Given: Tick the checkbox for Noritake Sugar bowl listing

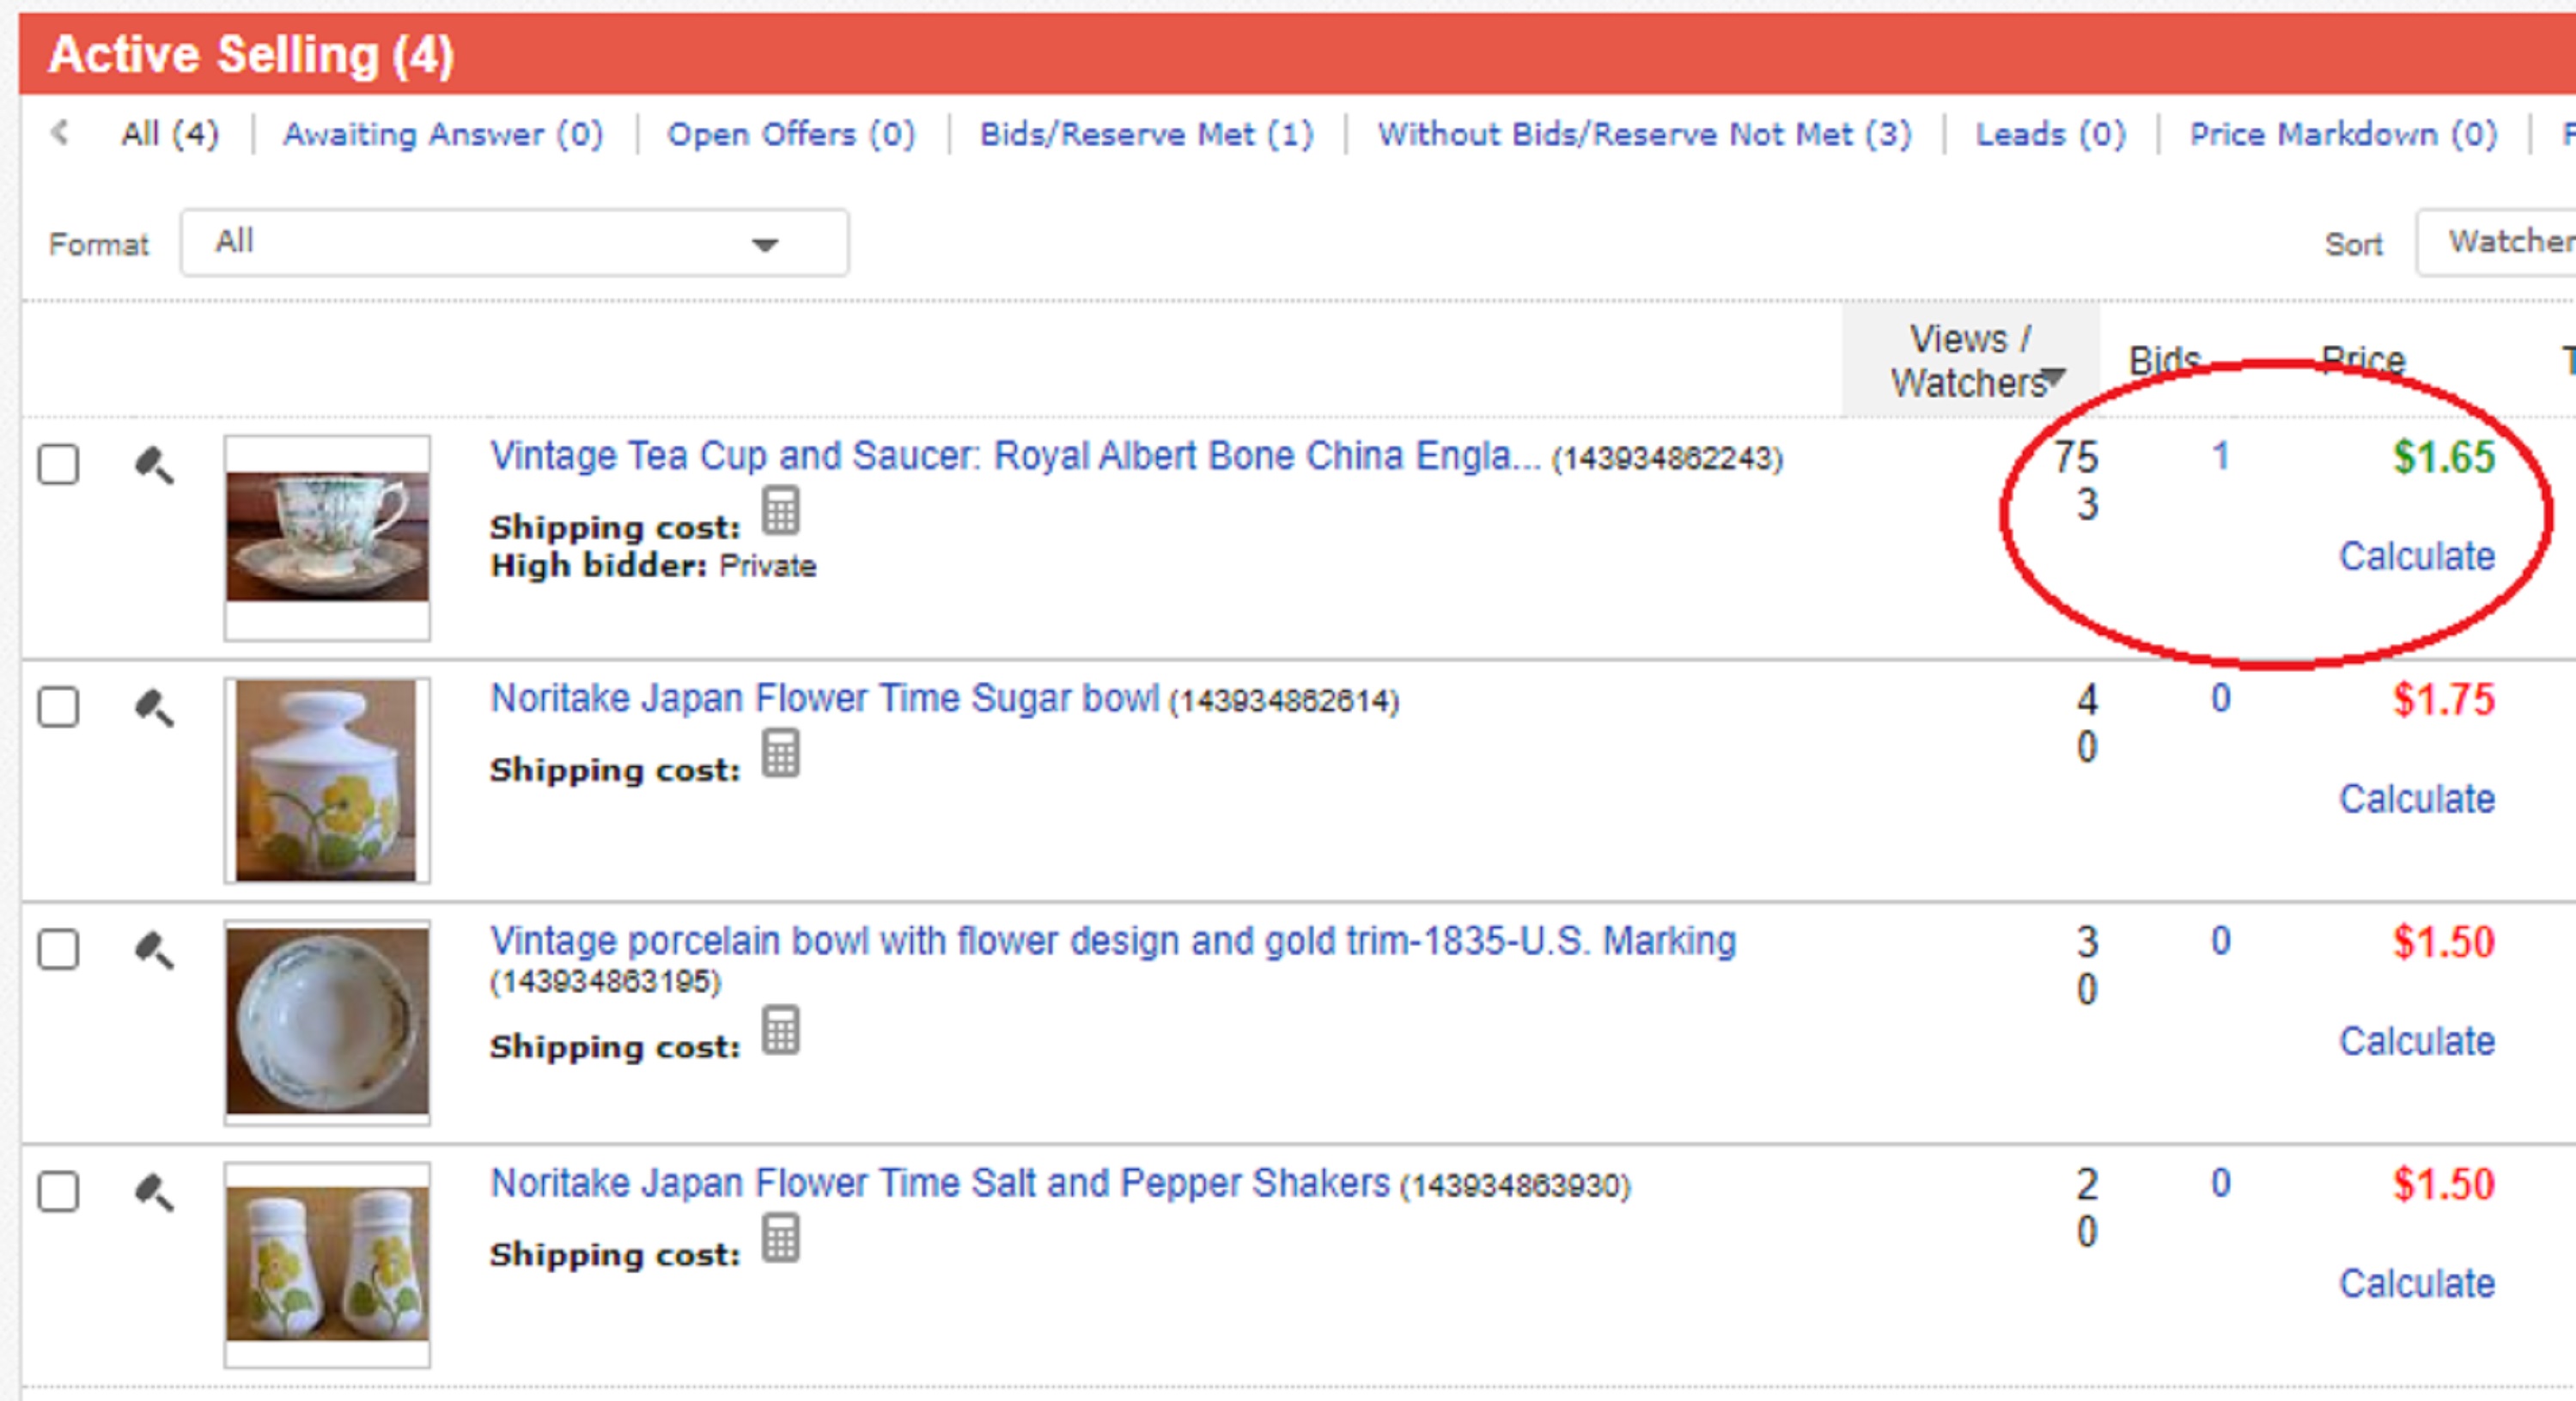Looking at the screenshot, I should 58,707.
